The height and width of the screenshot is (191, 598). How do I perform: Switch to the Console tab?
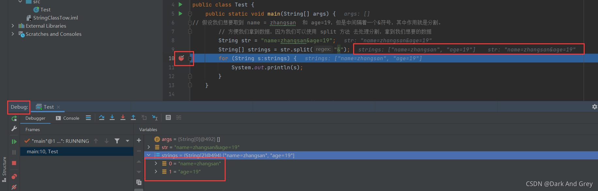[x=67, y=118]
